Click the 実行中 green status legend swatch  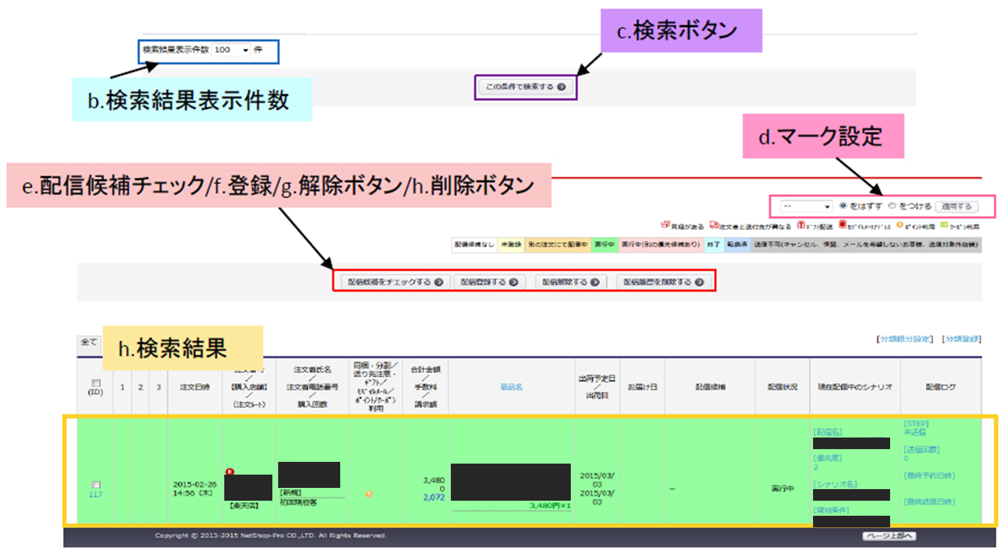pos(604,245)
